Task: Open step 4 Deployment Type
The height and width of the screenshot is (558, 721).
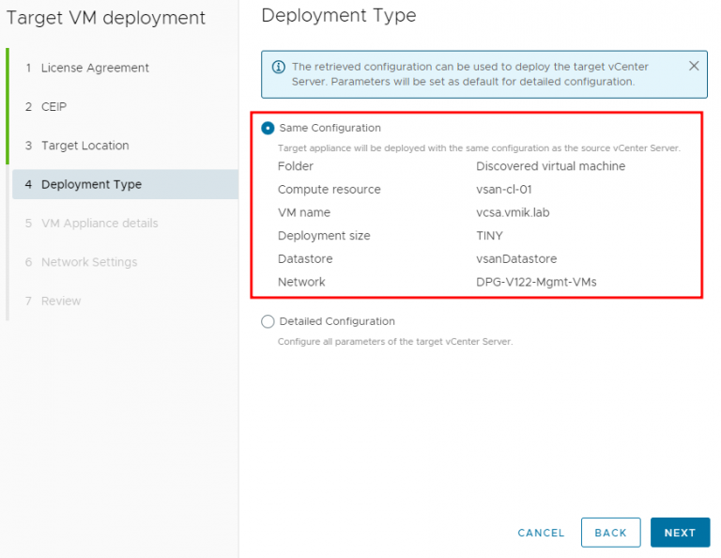Action: [x=125, y=184]
